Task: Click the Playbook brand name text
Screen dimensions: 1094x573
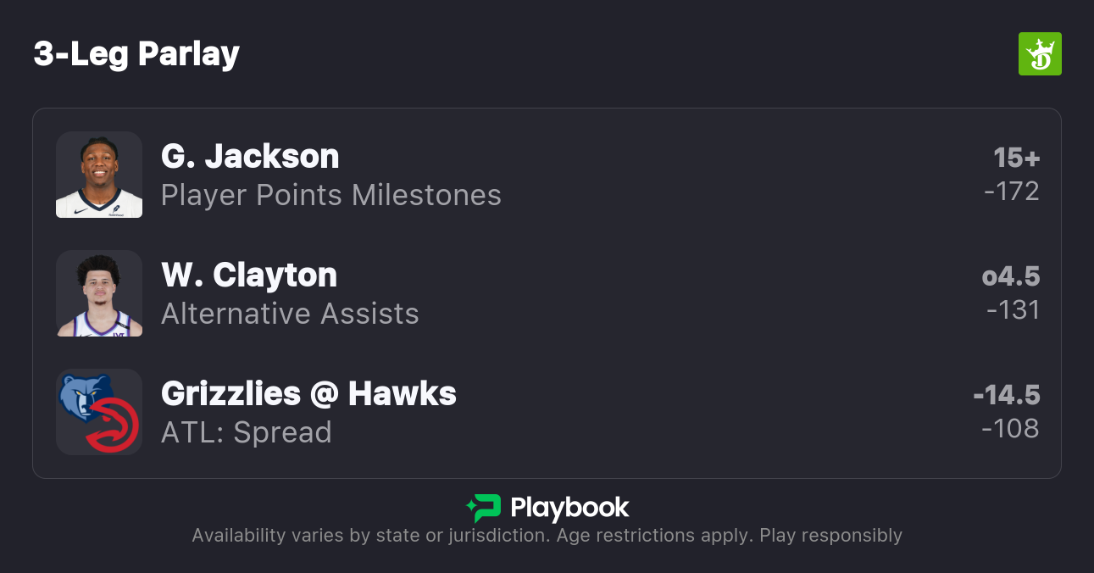Action: [569, 508]
